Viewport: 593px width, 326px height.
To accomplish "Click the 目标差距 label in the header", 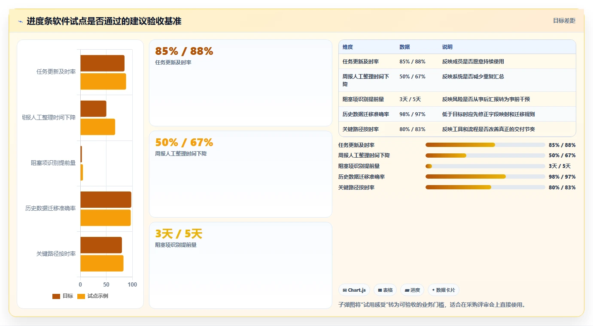I will coord(564,21).
